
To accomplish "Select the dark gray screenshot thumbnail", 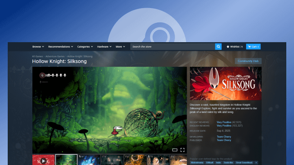I will click(112, 160).
